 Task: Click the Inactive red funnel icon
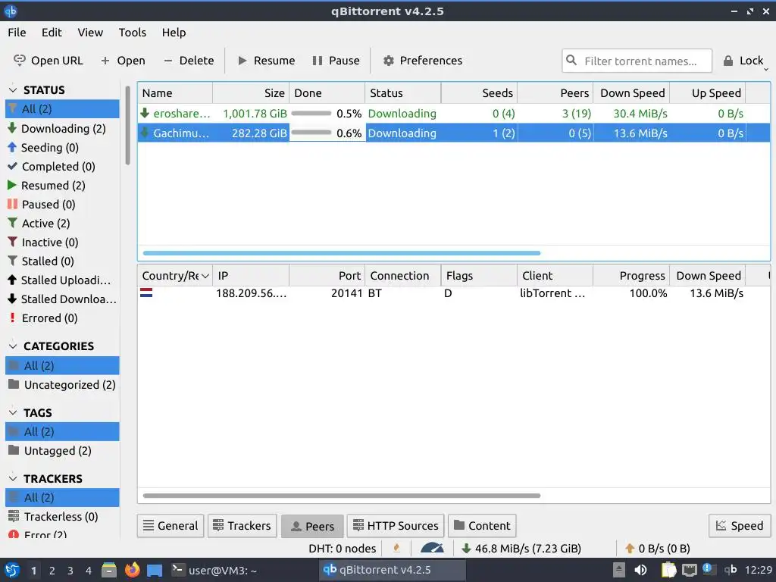(x=12, y=242)
